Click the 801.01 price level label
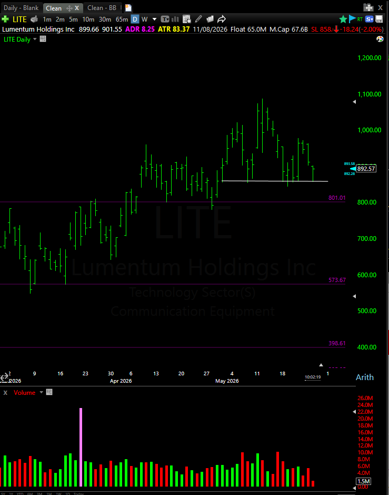 [x=337, y=198]
